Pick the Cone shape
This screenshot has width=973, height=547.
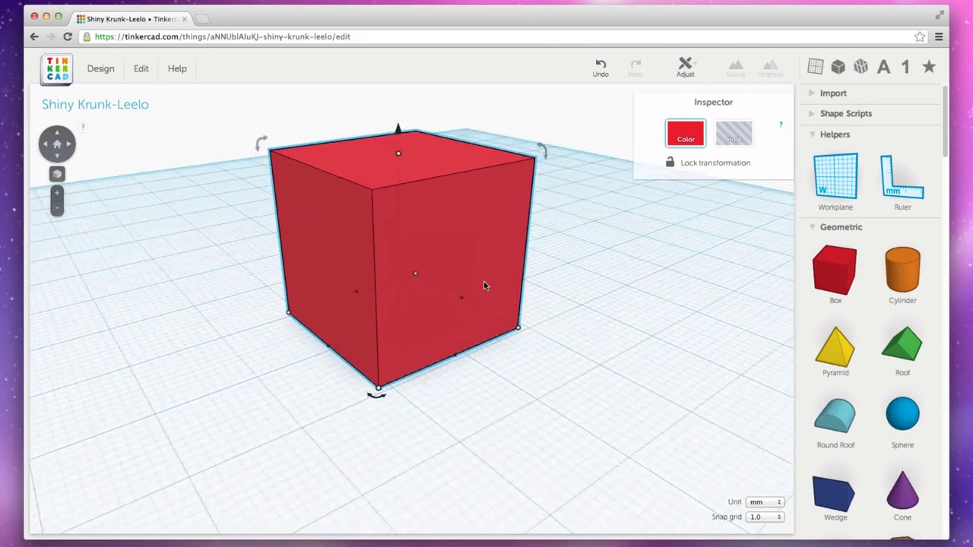[x=902, y=497]
